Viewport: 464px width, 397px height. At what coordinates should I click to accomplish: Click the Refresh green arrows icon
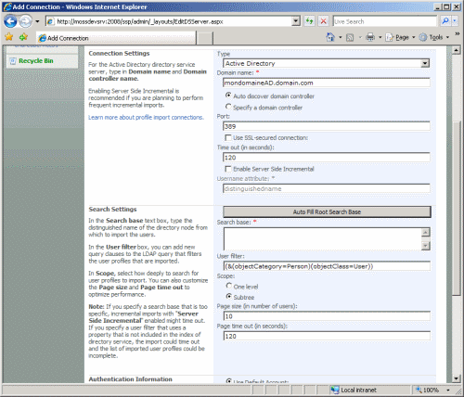[309, 21]
